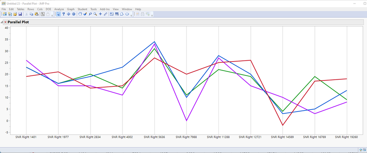Collapse the Parallel Plot outline disclosure triangle

[2, 22]
